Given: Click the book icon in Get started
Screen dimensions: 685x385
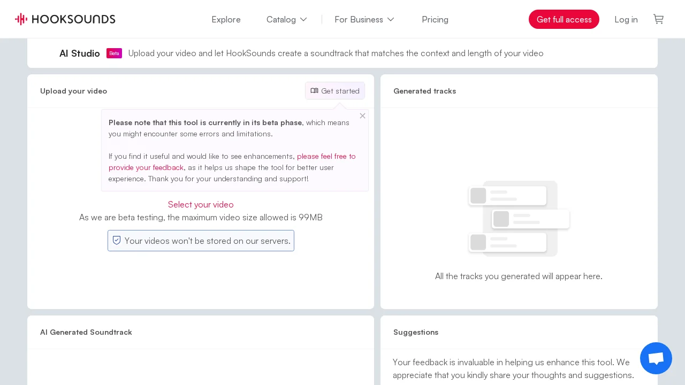Looking at the screenshot, I should click(x=314, y=91).
